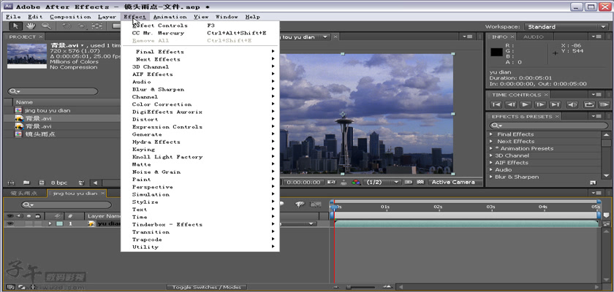614x292 pixels.
Task: Take snapshot camera icon in viewer
Action: 332,182
